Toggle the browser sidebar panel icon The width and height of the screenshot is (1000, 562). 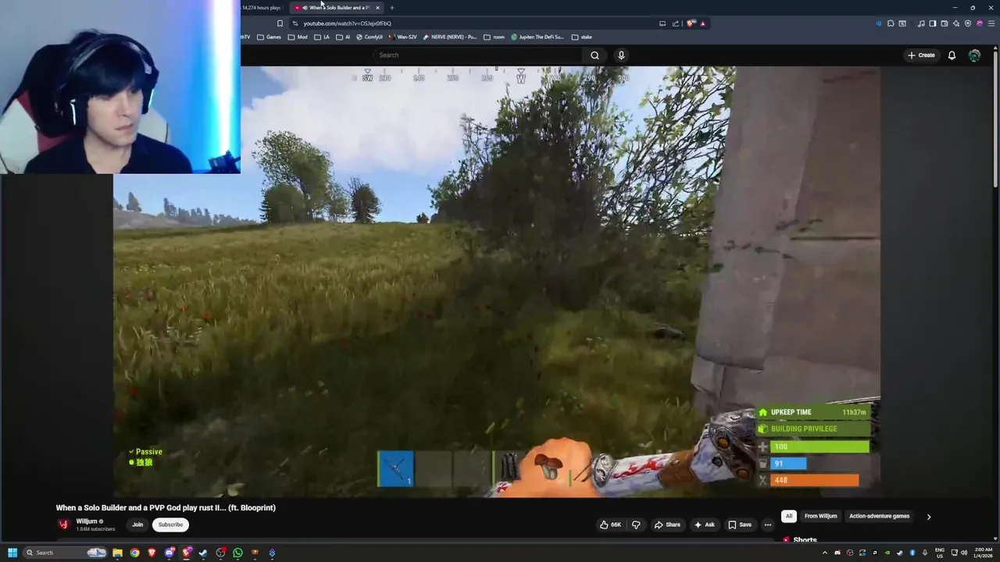pos(933,23)
